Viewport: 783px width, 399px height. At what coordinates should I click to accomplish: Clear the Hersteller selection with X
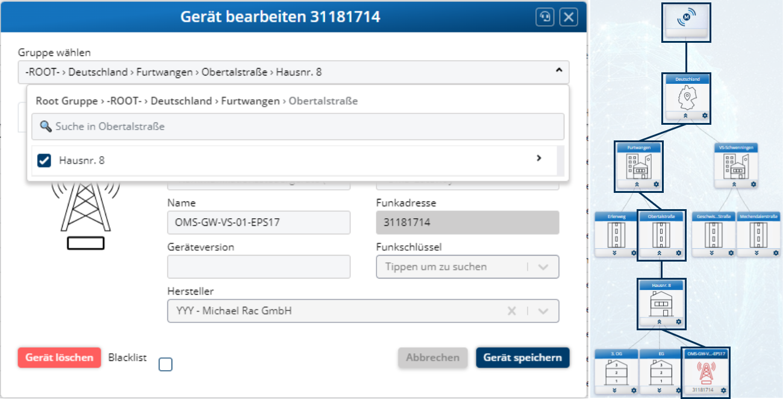(x=511, y=311)
